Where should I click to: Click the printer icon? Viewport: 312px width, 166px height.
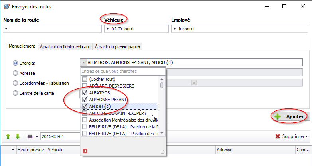[x=30, y=137]
